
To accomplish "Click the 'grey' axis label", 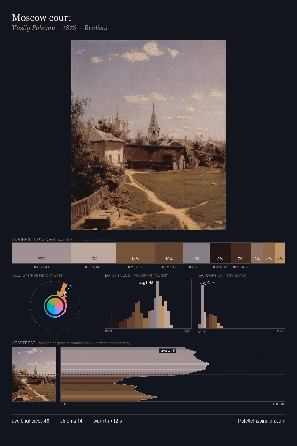I will click(x=202, y=331).
